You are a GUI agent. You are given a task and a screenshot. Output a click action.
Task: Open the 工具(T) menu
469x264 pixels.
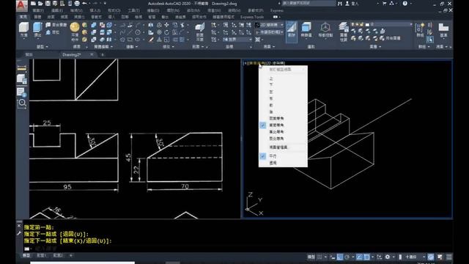click(133, 10)
